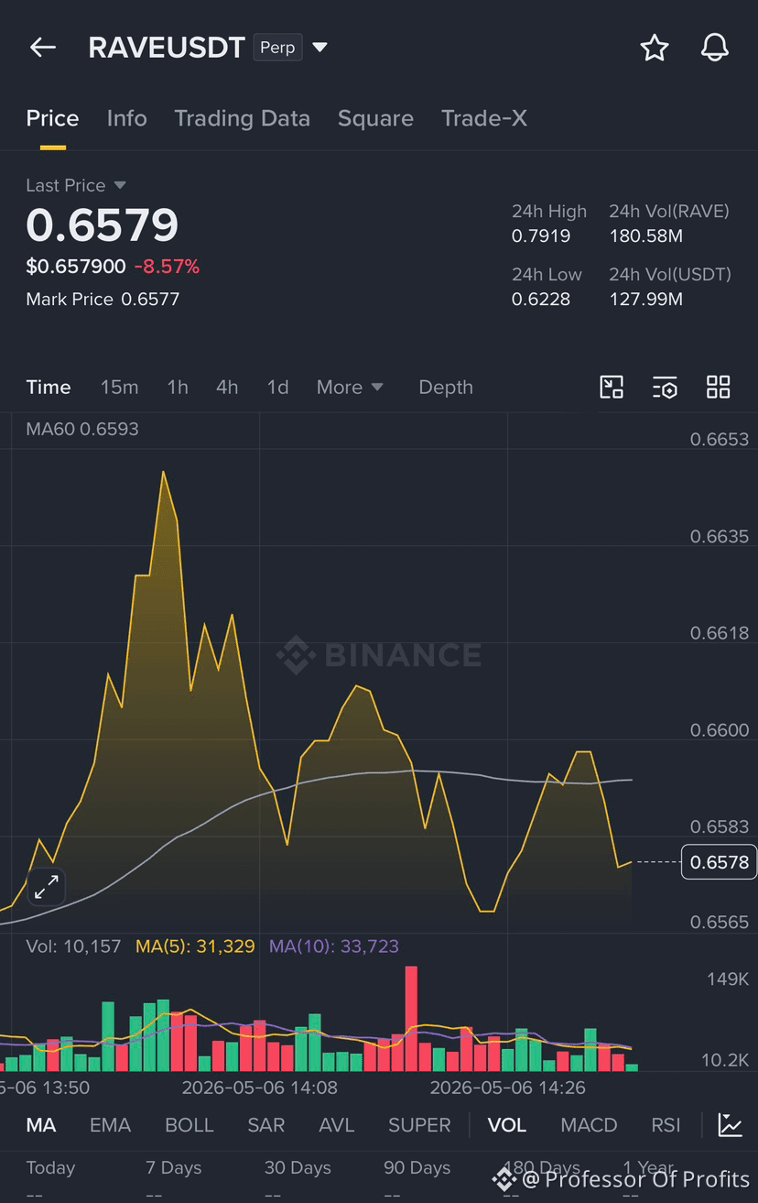Tap the $0.657900 fiat price
Image resolution: width=758 pixels, height=1203 pixels.
point(76,267)
